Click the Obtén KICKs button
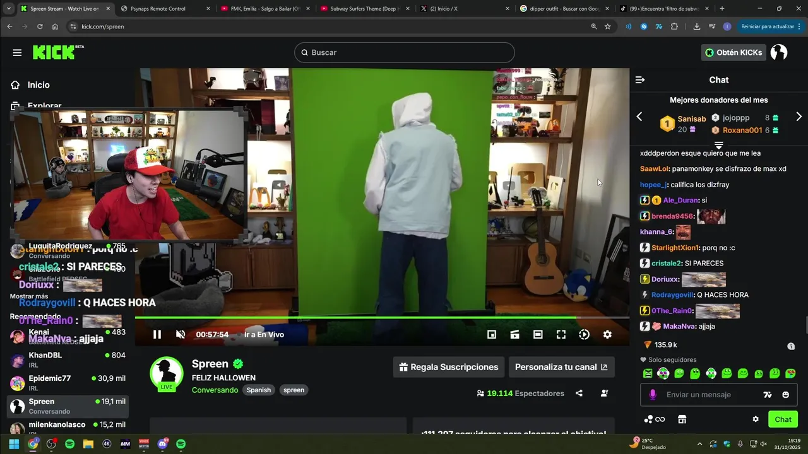The height and width of the screenshot is (454, 808). 734,52
